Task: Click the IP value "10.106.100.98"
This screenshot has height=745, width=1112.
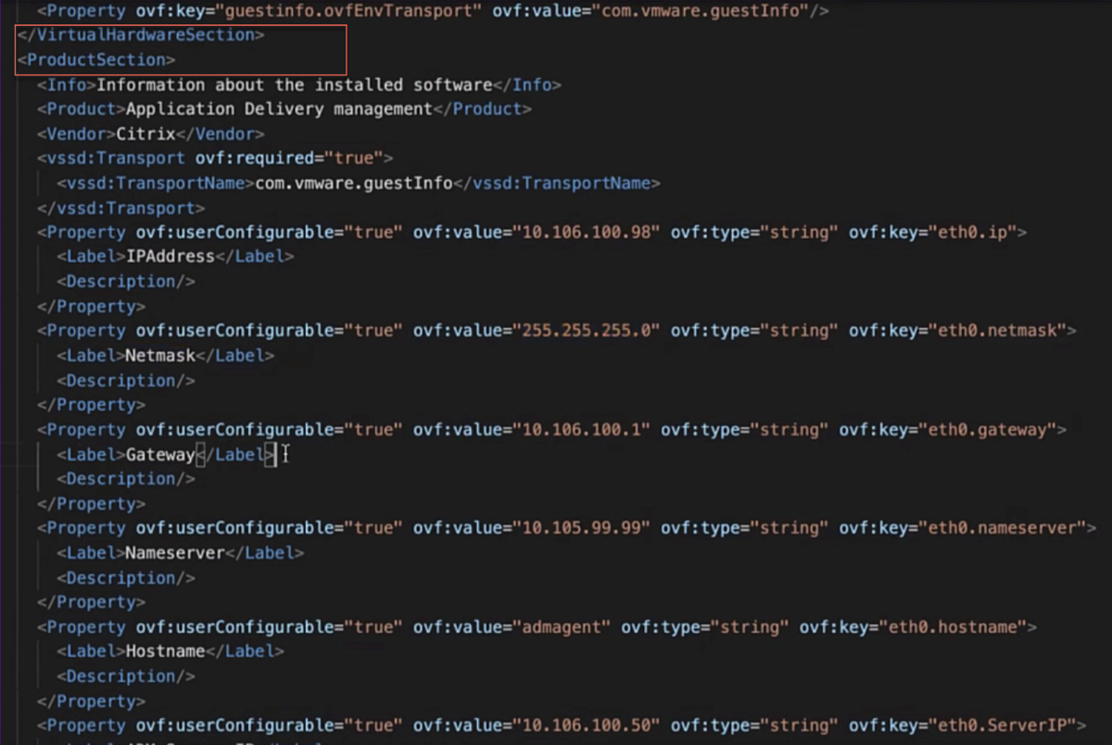Action: pos(586,233)
